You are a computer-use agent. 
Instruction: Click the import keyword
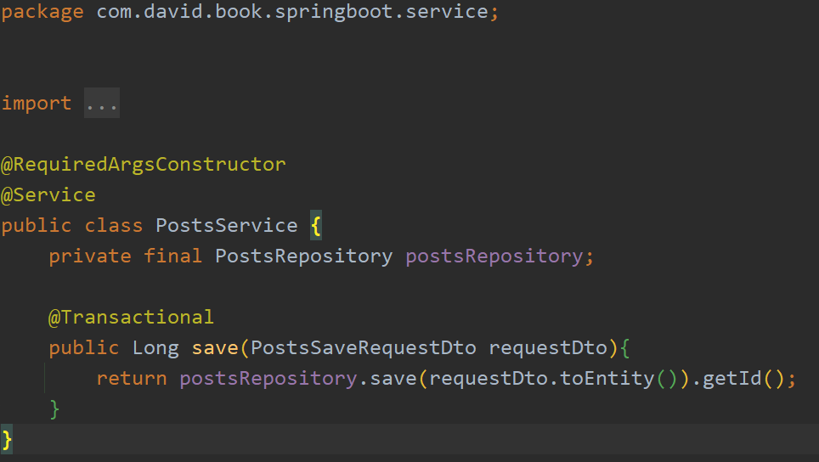pos(37,103)
